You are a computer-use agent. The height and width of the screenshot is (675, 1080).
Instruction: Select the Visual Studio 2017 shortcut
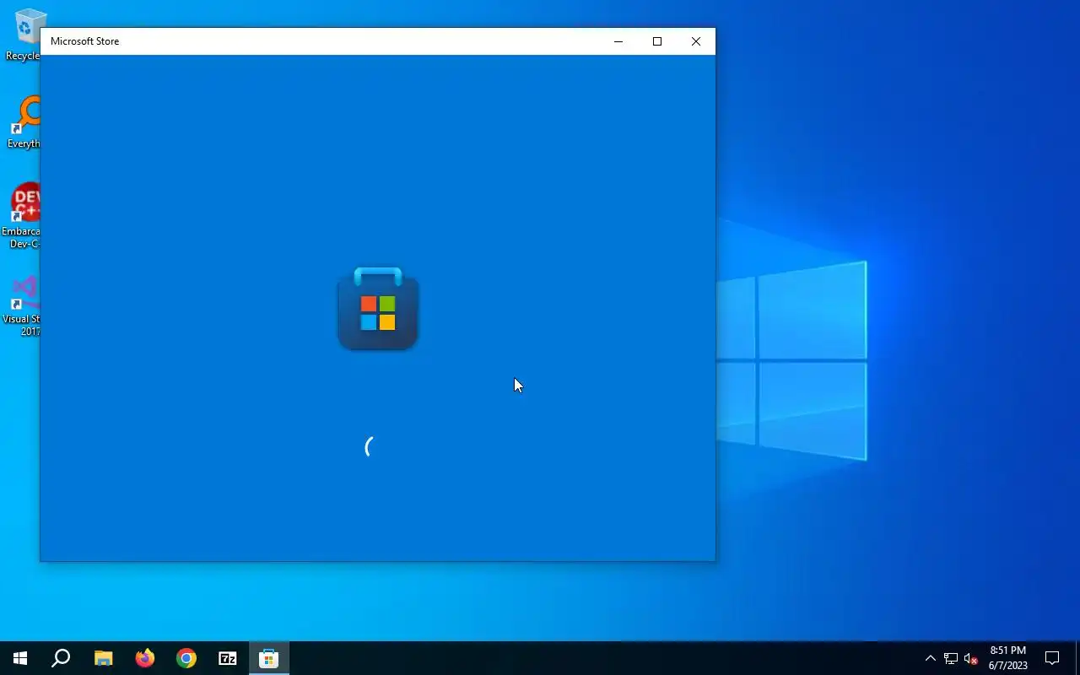click(22, 305)
